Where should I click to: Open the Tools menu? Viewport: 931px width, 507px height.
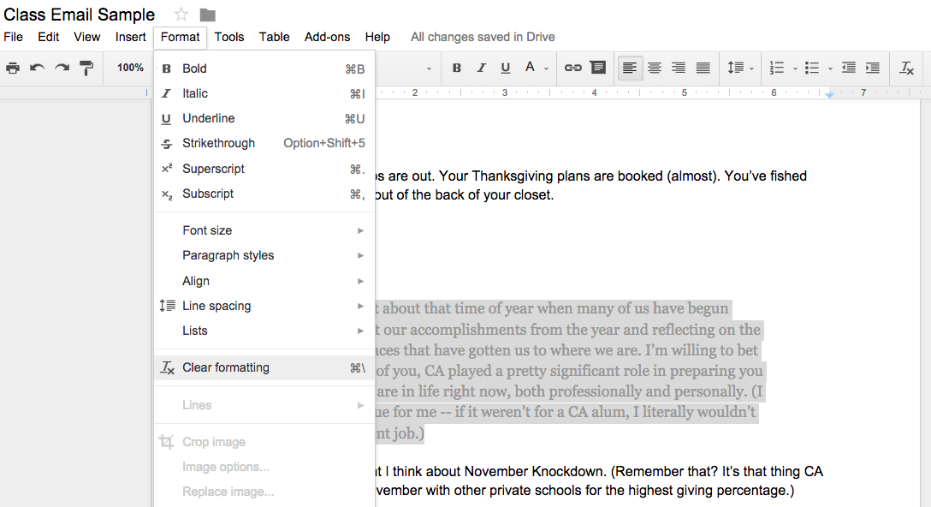pyautogui.click(x=229, y=37)
